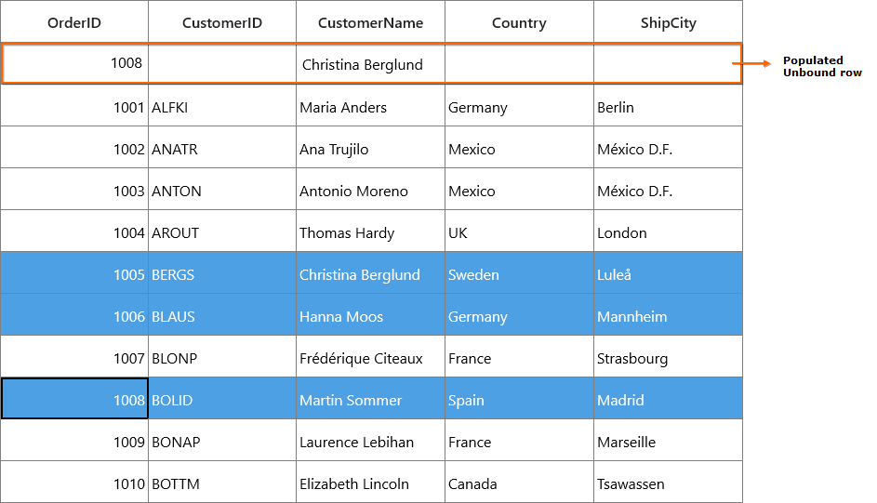This screenshot has height=503, width=877.
Task: Select the Tsawassen ship city cell
Action: 668,483
